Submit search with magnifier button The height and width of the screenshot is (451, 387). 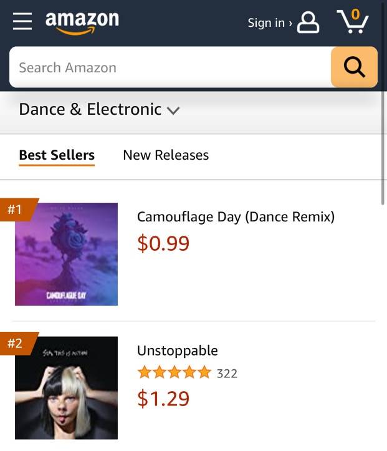click(354, 67)
